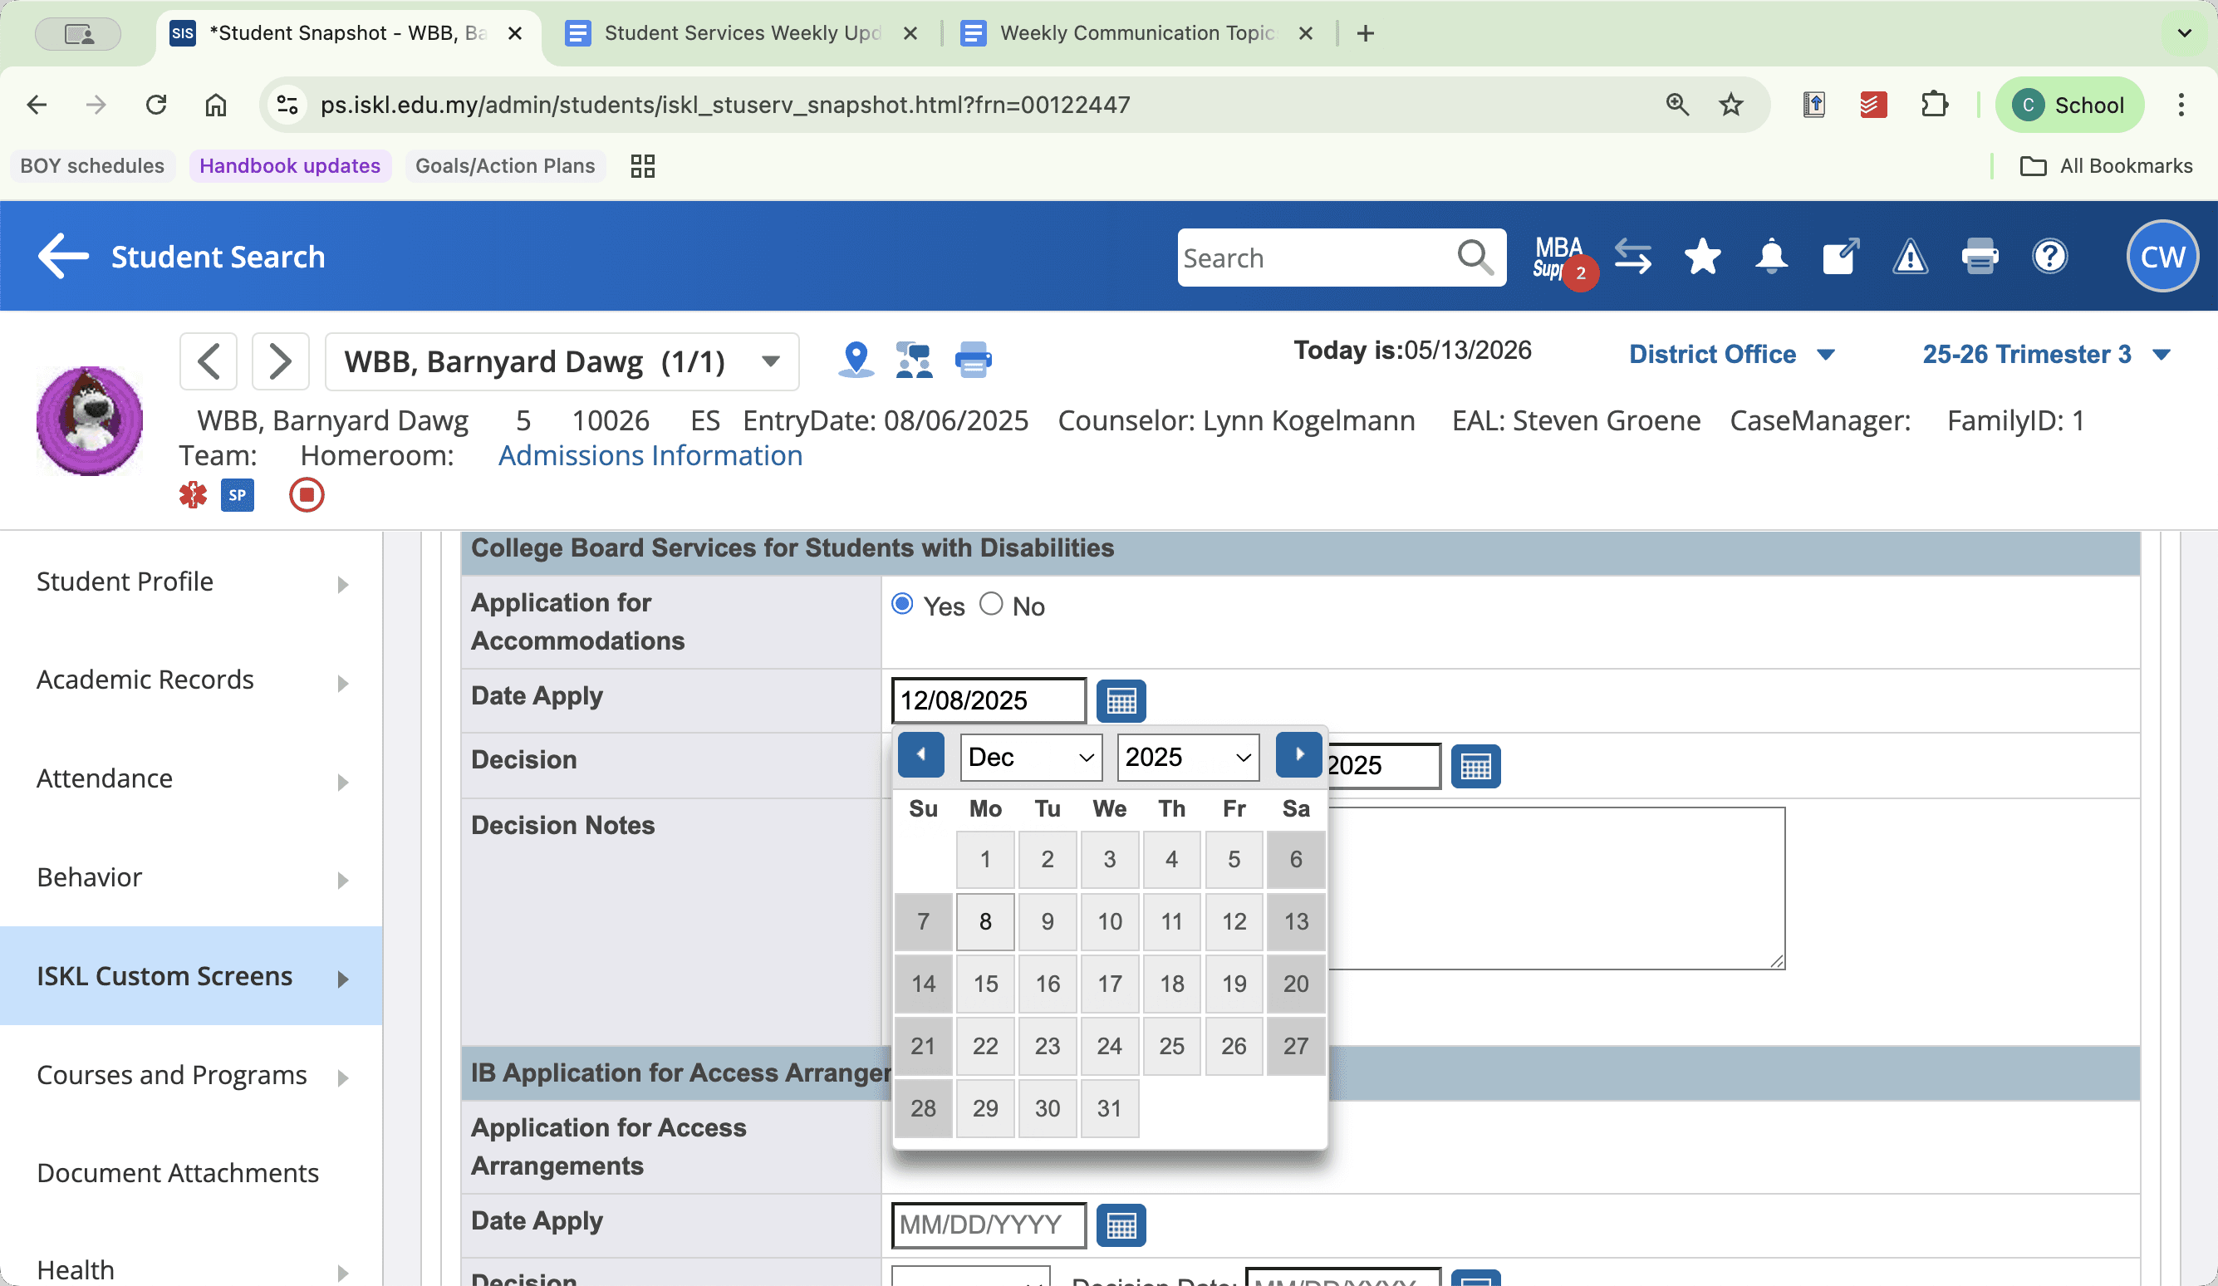Go to previous month in calendar
The image size is (2218, 1286).
pyautogui.click(x=920, y=755)
